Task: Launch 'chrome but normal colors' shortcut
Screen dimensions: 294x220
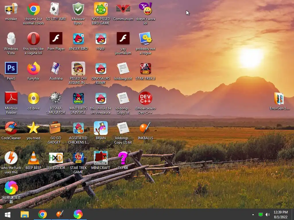Action: tap(33, 9)
